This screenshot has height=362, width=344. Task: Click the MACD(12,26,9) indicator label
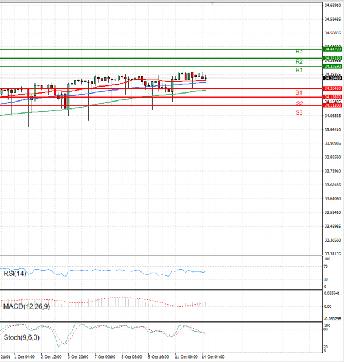click(26, 306)
